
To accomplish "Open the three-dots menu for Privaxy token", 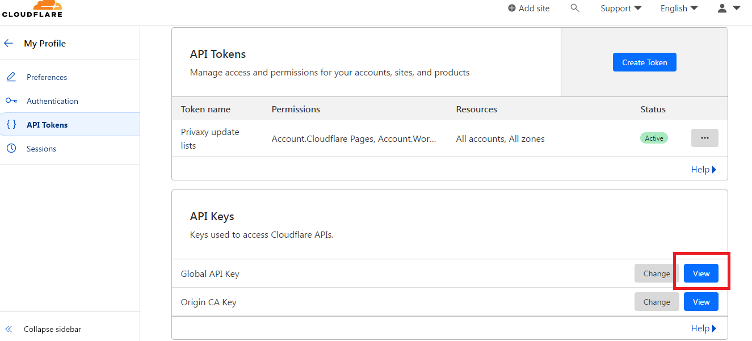I will point(705,138).
